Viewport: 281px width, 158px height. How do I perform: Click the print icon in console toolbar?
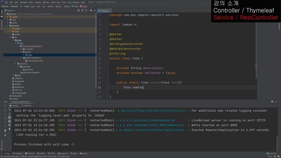pos(10,125)
